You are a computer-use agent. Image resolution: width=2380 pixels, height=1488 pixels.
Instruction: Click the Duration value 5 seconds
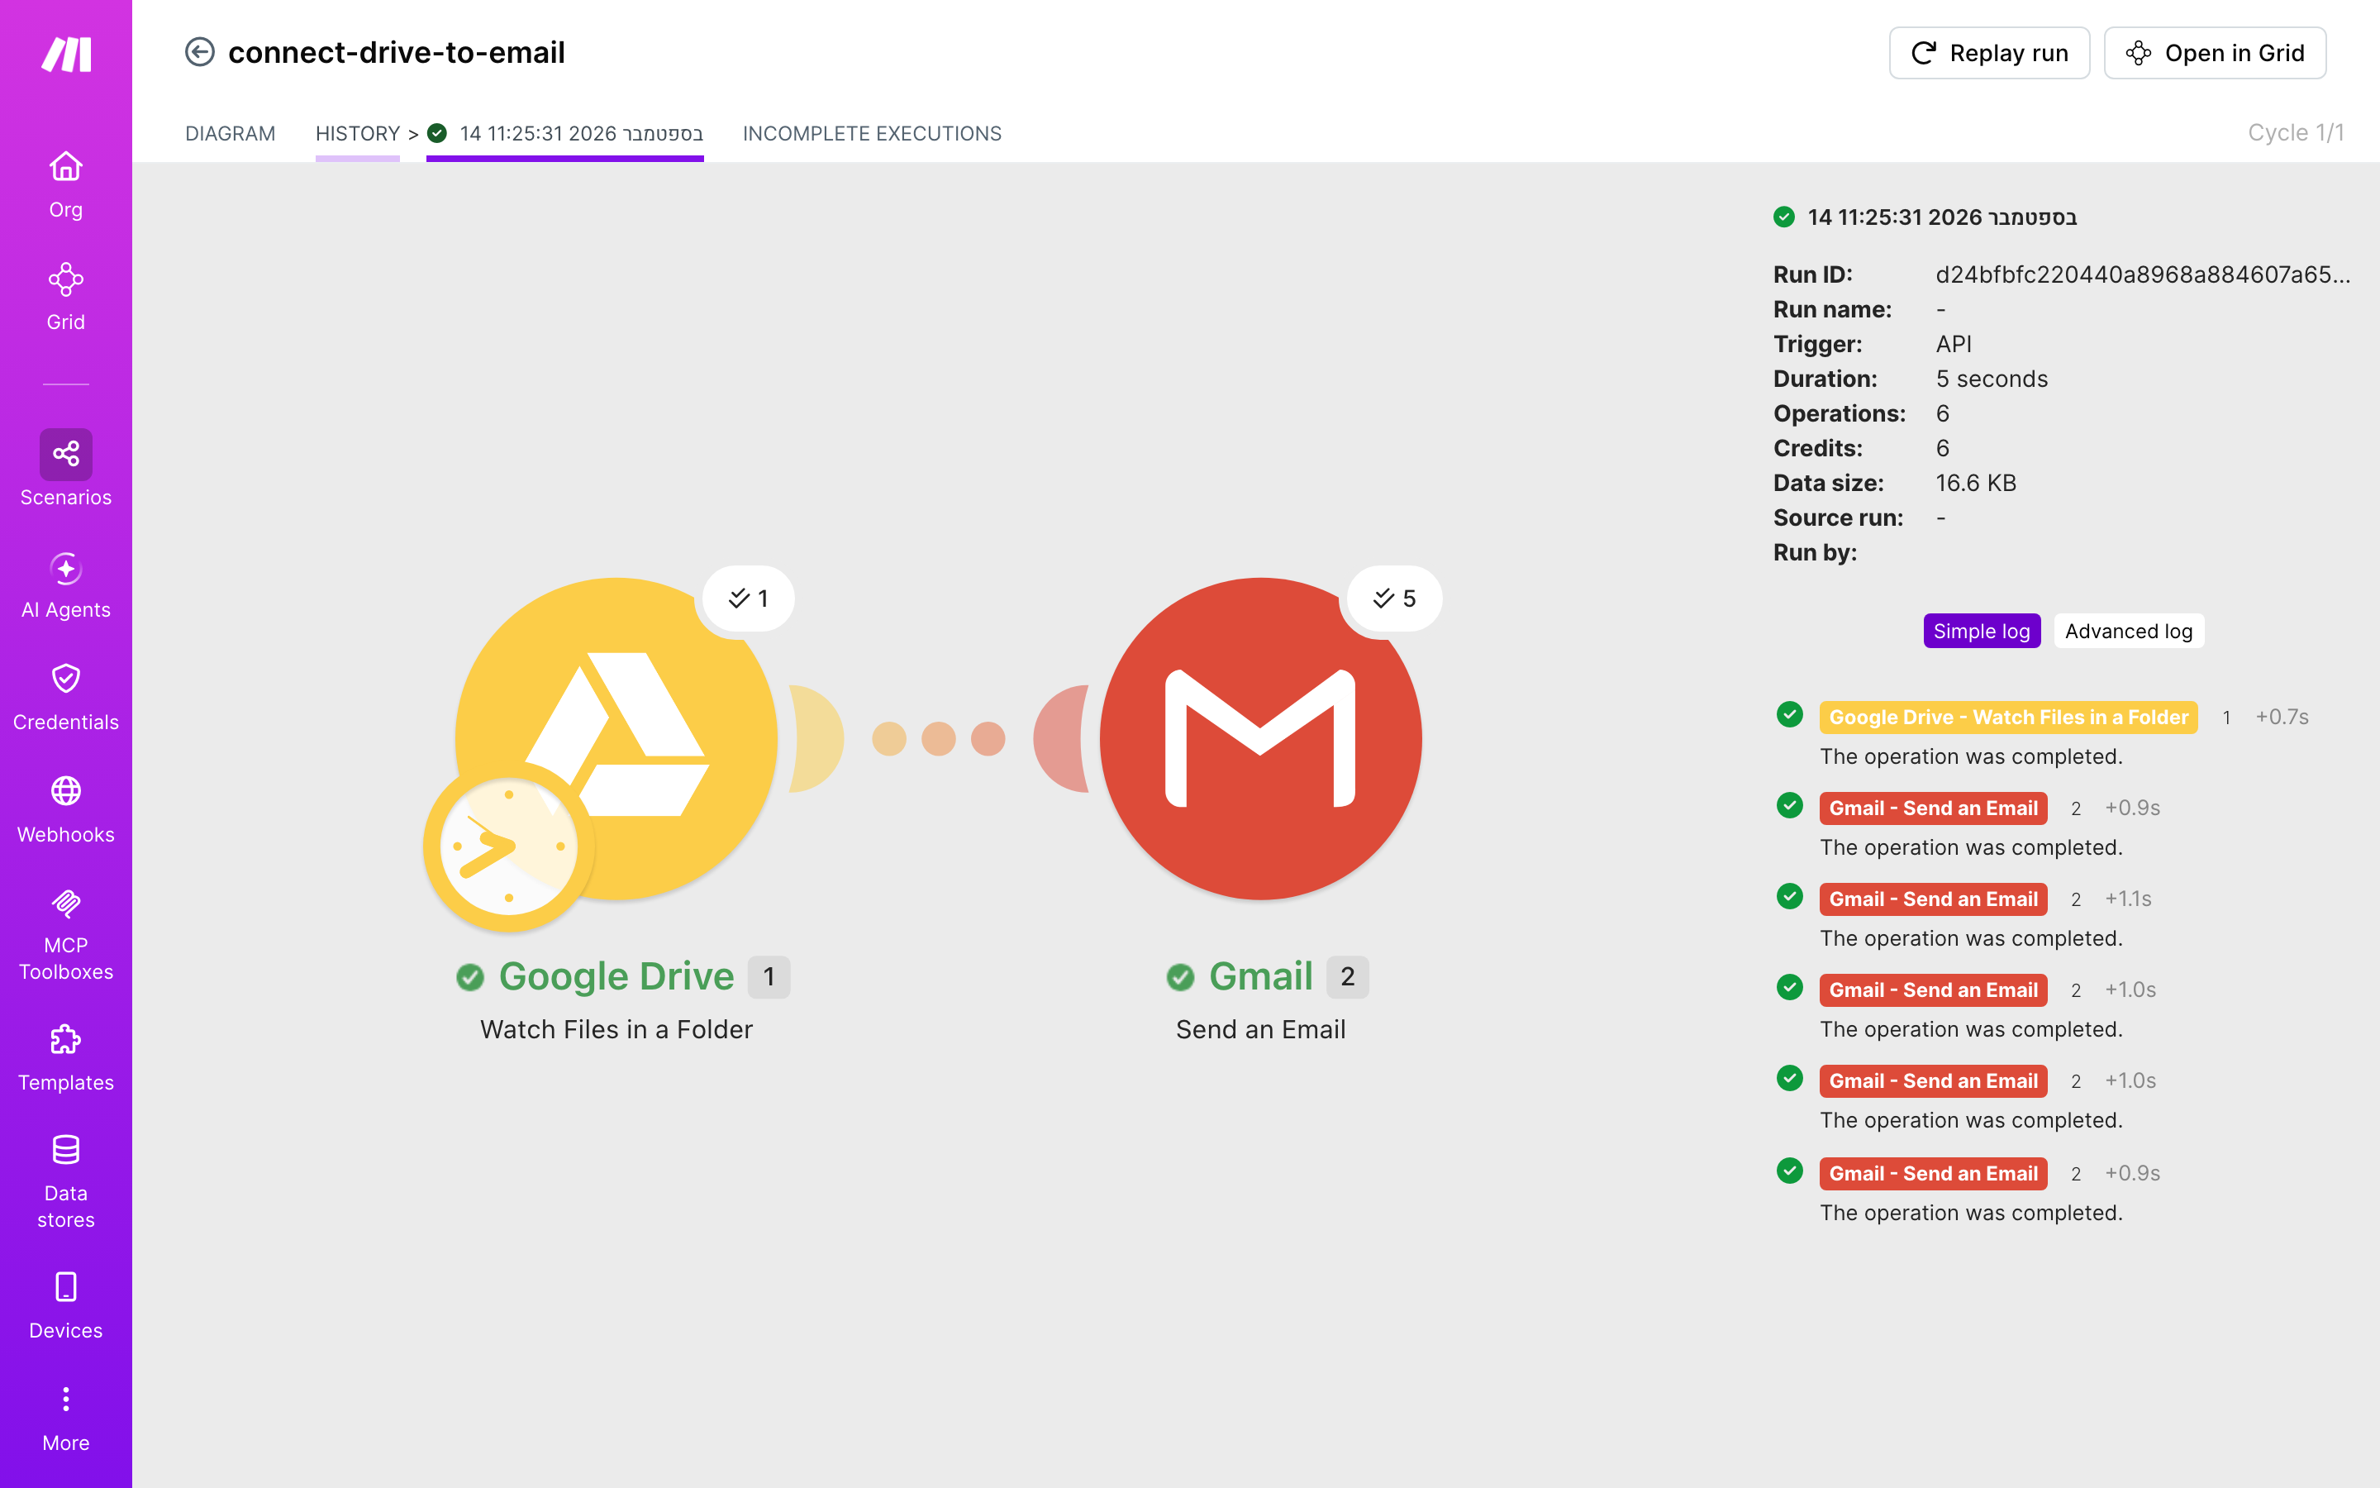tap(1992, 379)
